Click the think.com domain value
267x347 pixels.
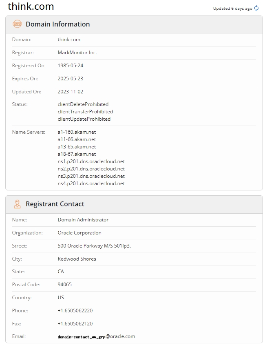69,40
